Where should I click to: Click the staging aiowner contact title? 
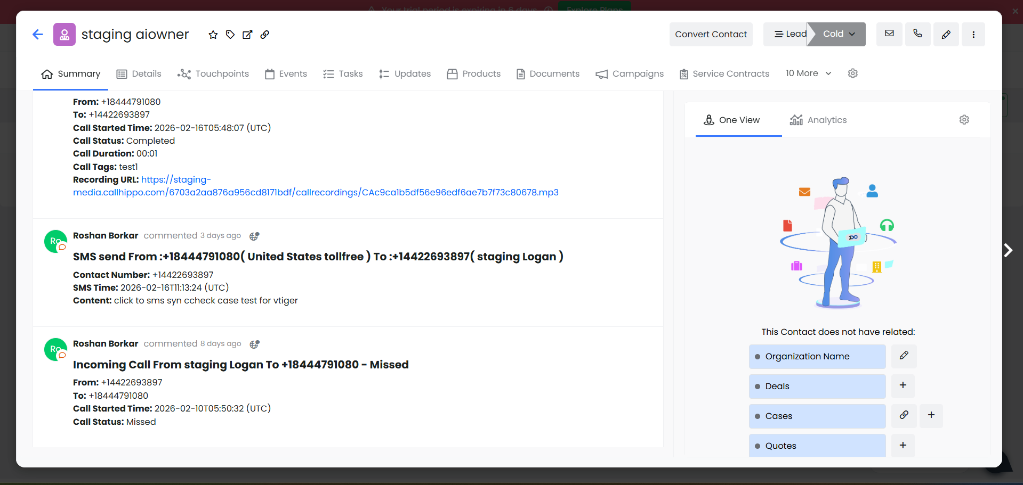click(135, 35)
